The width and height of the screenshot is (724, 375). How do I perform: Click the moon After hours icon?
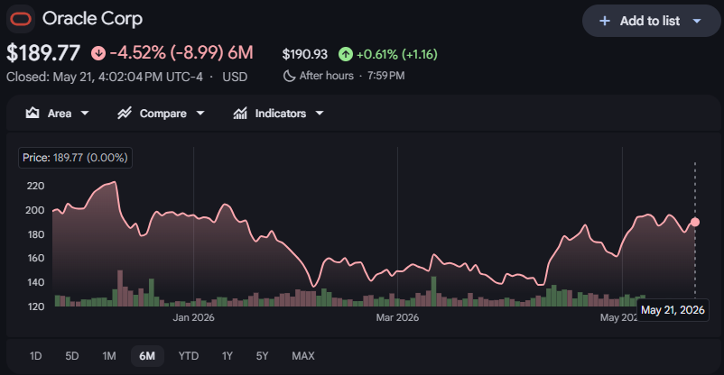tap(289, 76)
